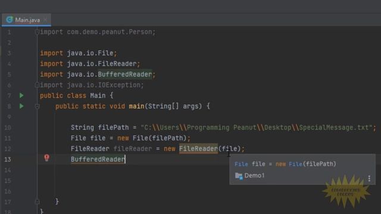This screenshot has width=381, height=214.
Task: Click the Main class name on line 7
Action: (98, 96)
